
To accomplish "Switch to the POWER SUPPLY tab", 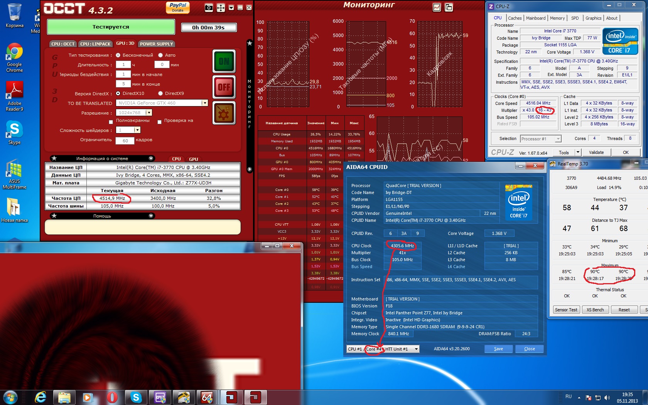I will tap(157, 44).
